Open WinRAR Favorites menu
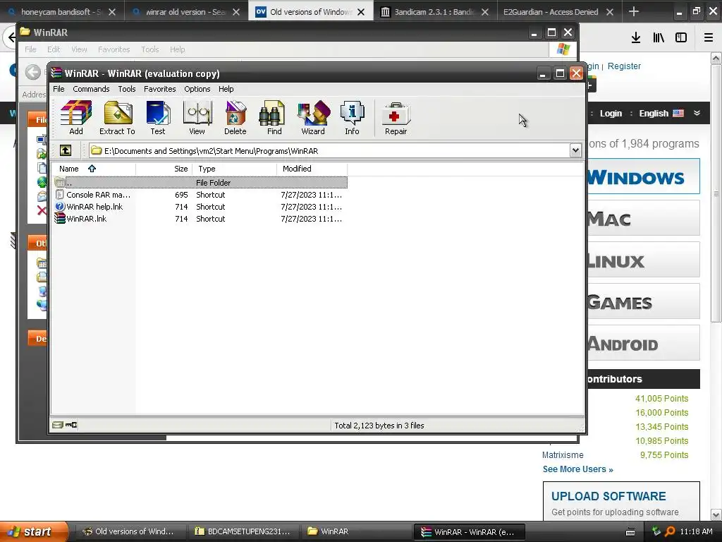This screenshot has width=722, height=542. pos(160,89)
